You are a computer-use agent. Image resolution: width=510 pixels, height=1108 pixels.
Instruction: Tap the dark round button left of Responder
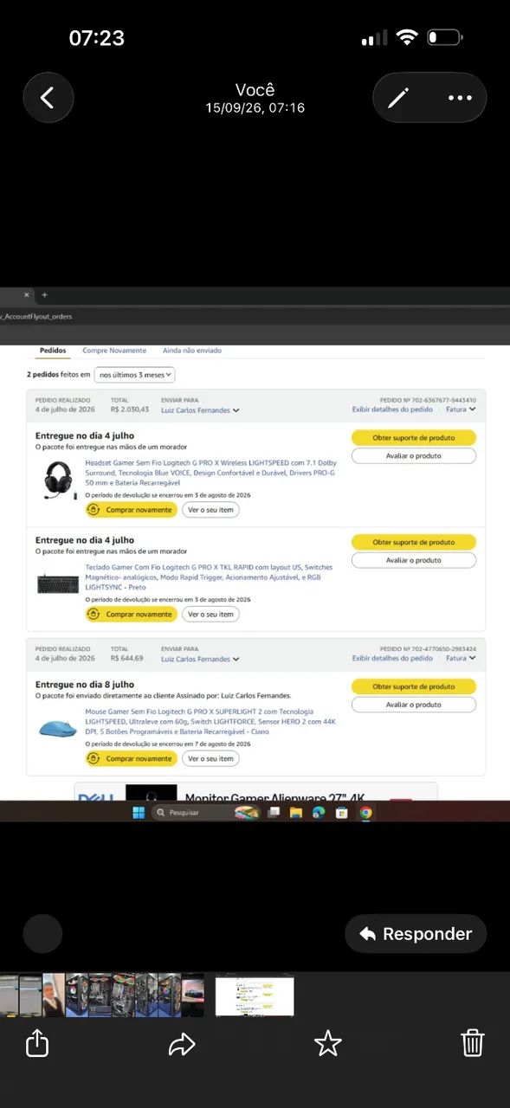42,934
